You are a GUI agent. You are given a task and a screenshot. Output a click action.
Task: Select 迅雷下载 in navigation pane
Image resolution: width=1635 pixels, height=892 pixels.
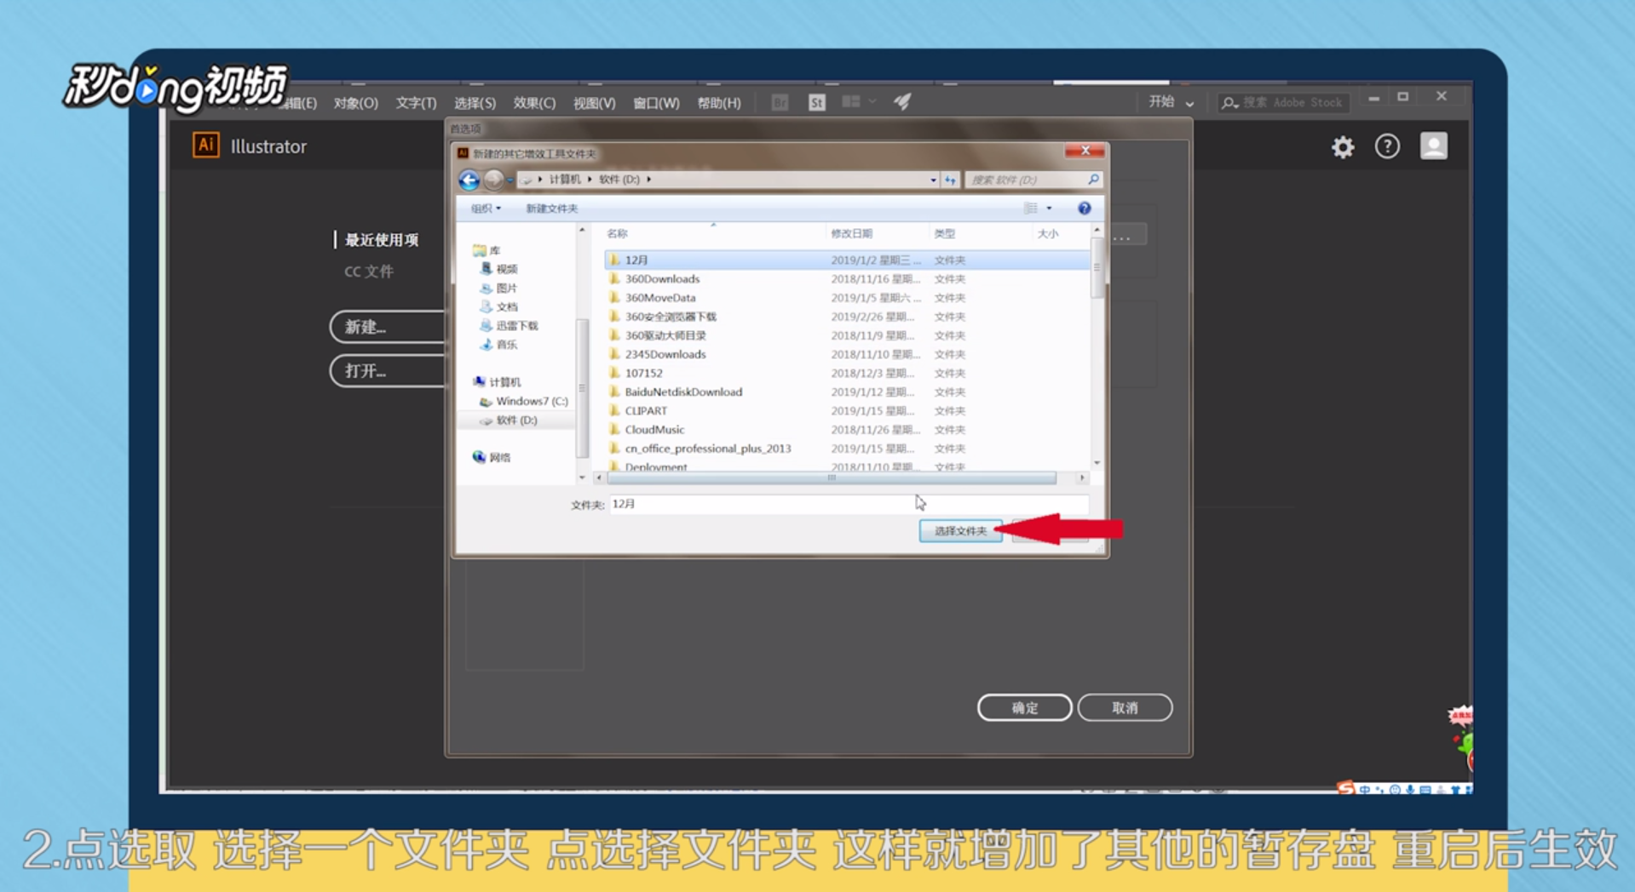click(x=509, y=325)
